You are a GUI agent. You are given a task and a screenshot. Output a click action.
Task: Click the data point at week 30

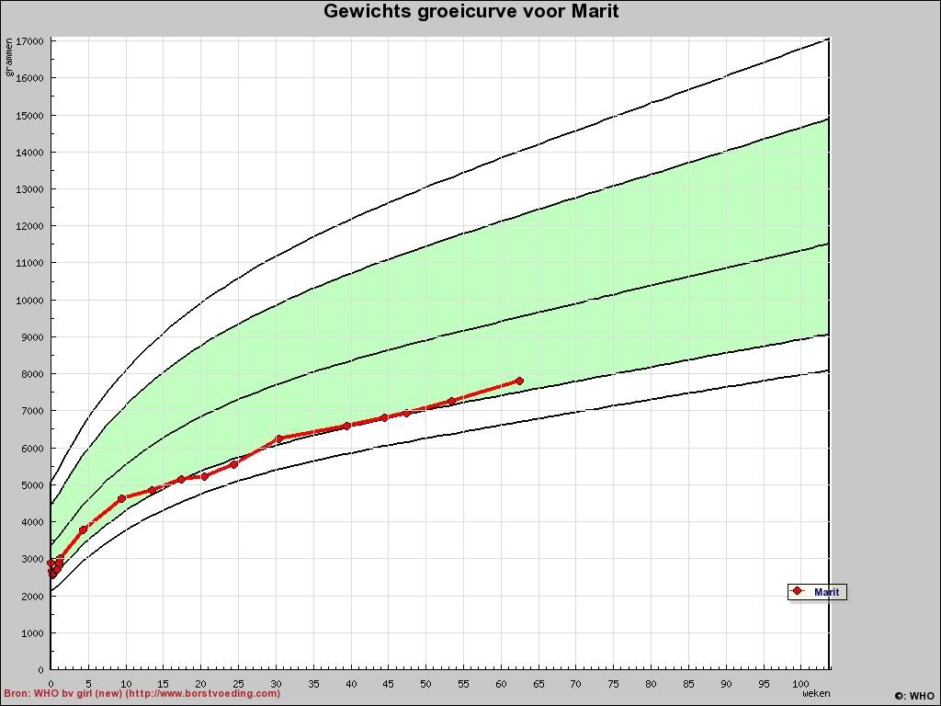coord(278,438)
